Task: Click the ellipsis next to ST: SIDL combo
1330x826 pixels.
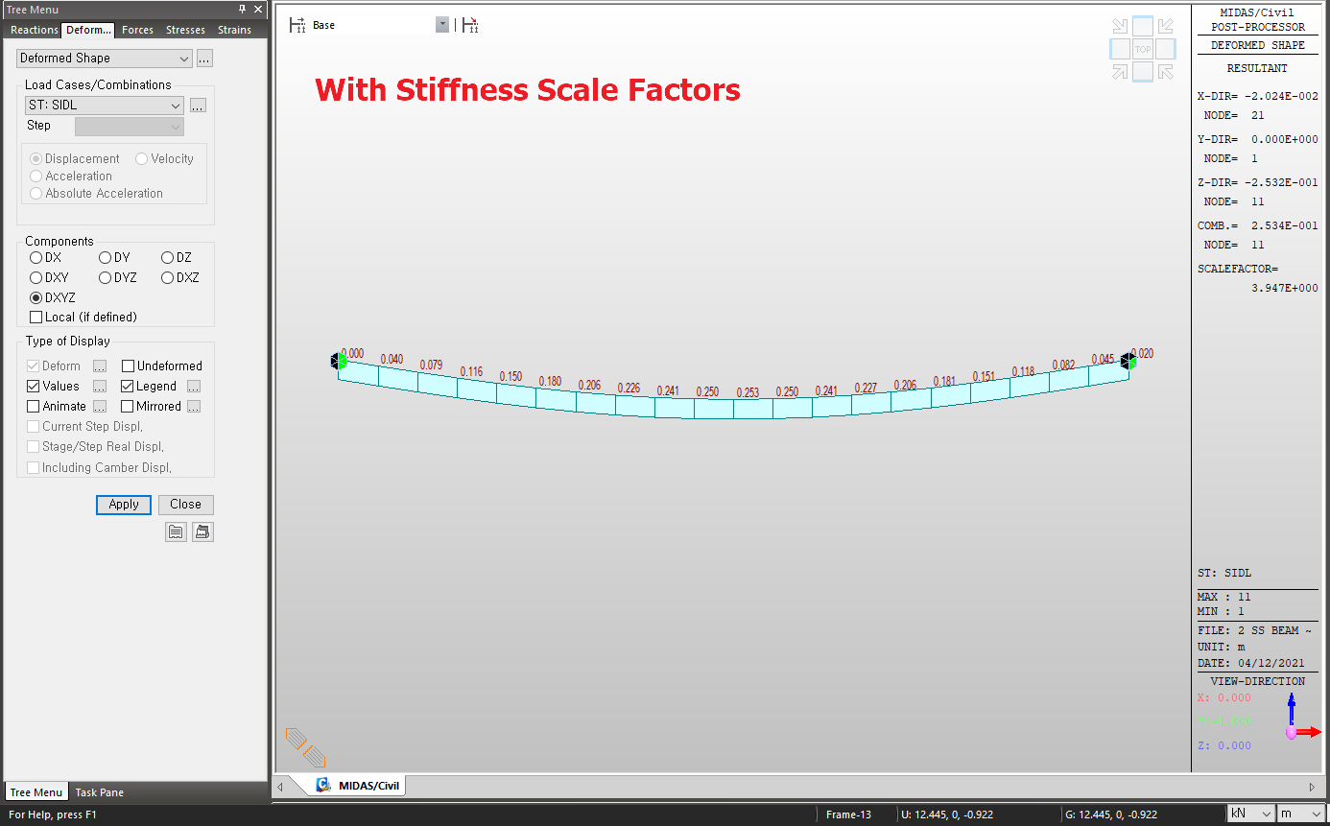Action: (x=198, y=105)
